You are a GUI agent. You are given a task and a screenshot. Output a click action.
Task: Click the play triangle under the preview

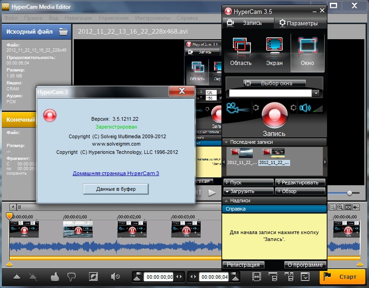click(212, 193)
